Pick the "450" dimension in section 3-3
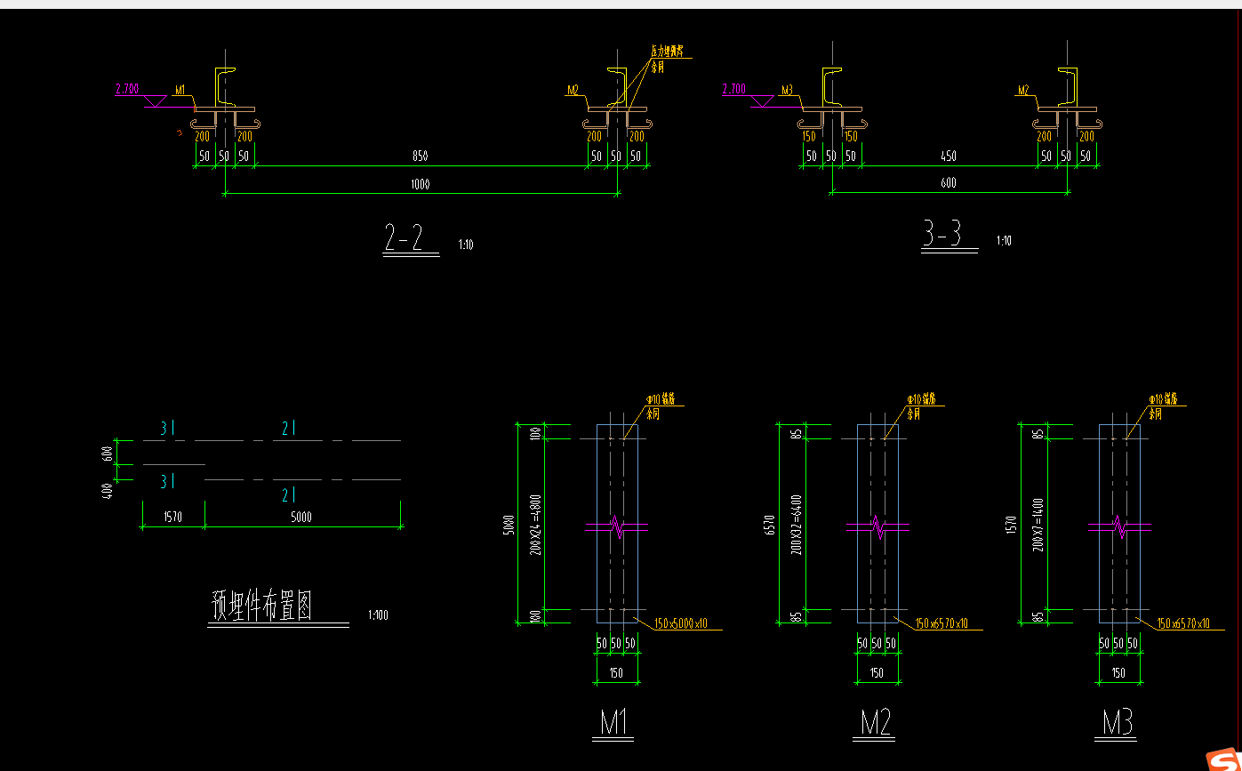This screenshot has height=771, width=1242. click(x=948, y=157)
